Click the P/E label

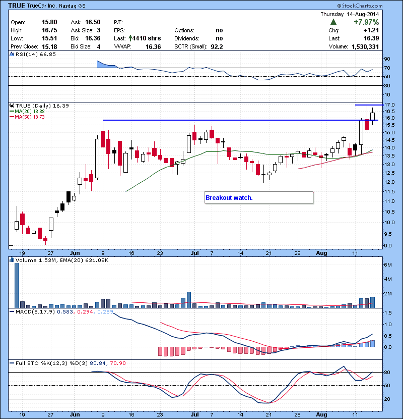(x=118, y=22)
